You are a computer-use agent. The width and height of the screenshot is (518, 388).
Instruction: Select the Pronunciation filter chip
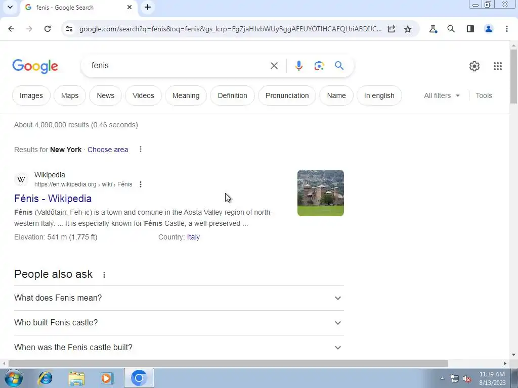click(x=287, y=95)
